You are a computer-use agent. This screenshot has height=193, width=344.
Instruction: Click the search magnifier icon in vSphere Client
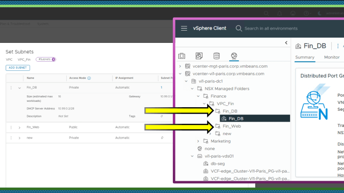(x=239, y=28)
